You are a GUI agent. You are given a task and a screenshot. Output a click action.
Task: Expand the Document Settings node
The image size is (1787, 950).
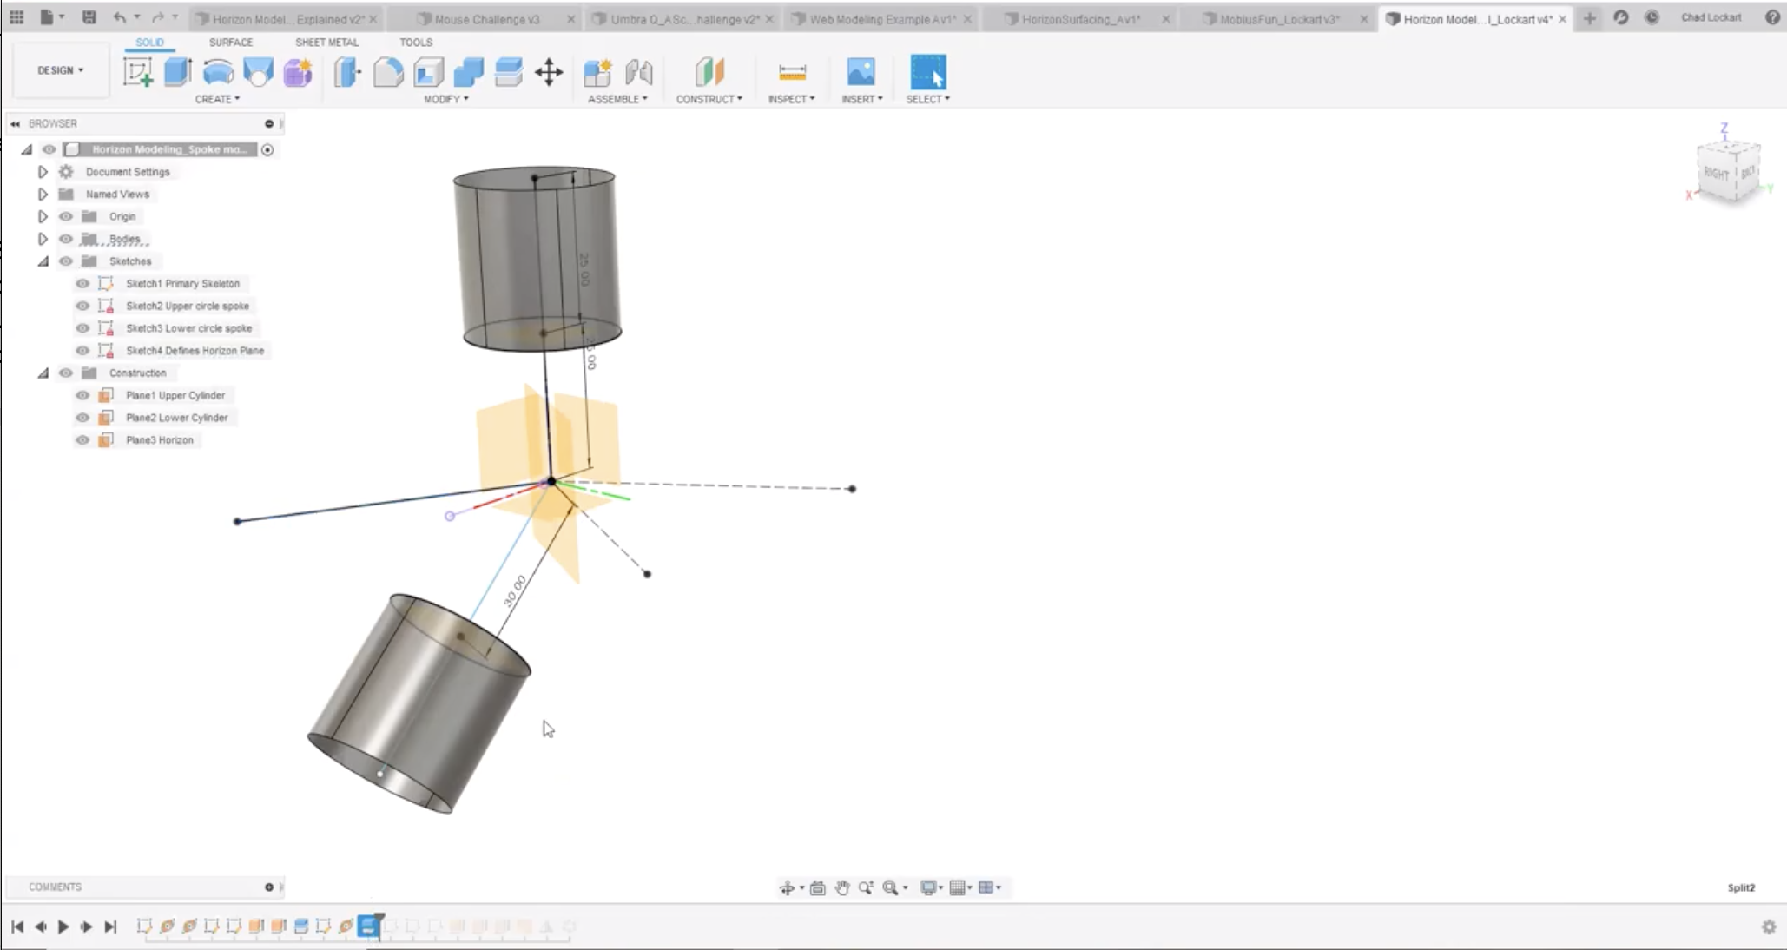(x=43, y=172)
